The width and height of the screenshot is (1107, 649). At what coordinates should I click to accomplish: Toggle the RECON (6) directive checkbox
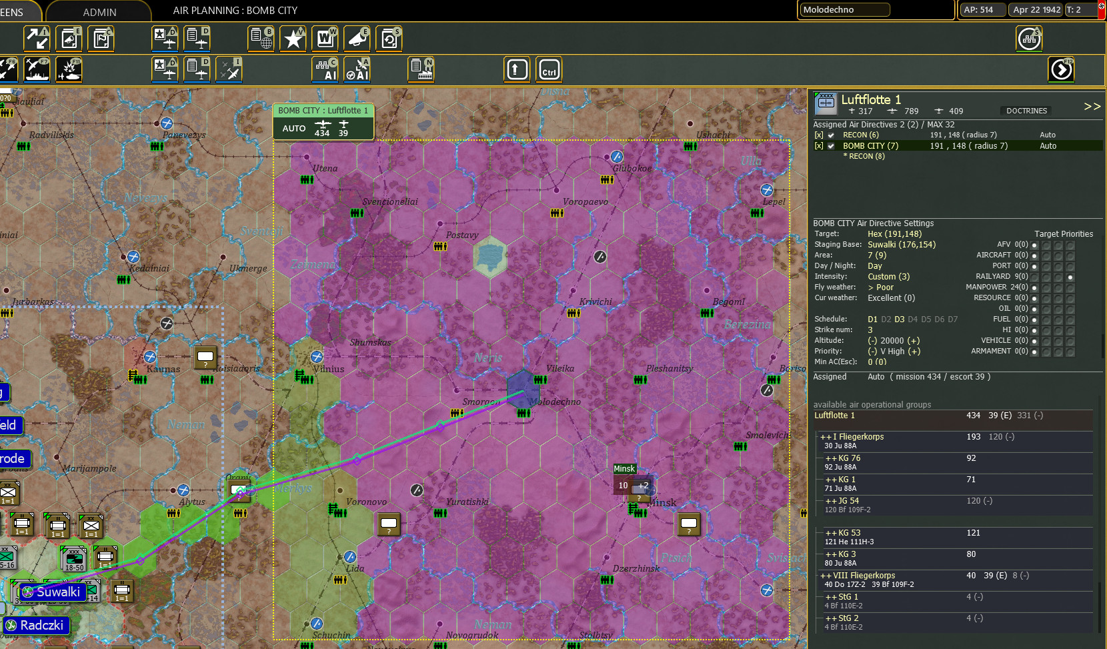click(831, 135)
